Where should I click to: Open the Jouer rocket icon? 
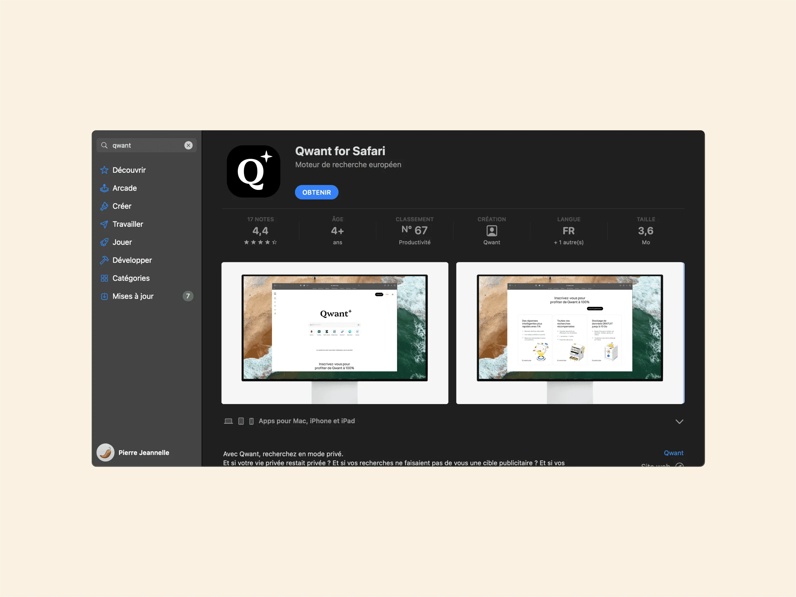click(x=104, y=242)
